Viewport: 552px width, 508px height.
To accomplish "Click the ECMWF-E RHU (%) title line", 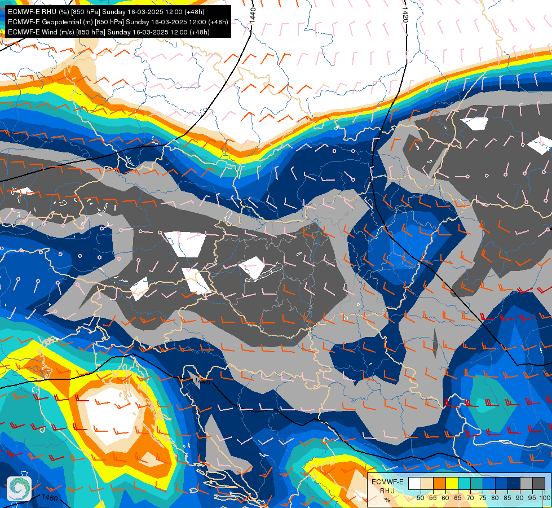I will point(106,12).
